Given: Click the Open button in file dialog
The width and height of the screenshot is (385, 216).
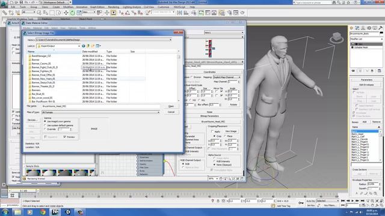Looking at the screenshot, I should coord(171,106).
